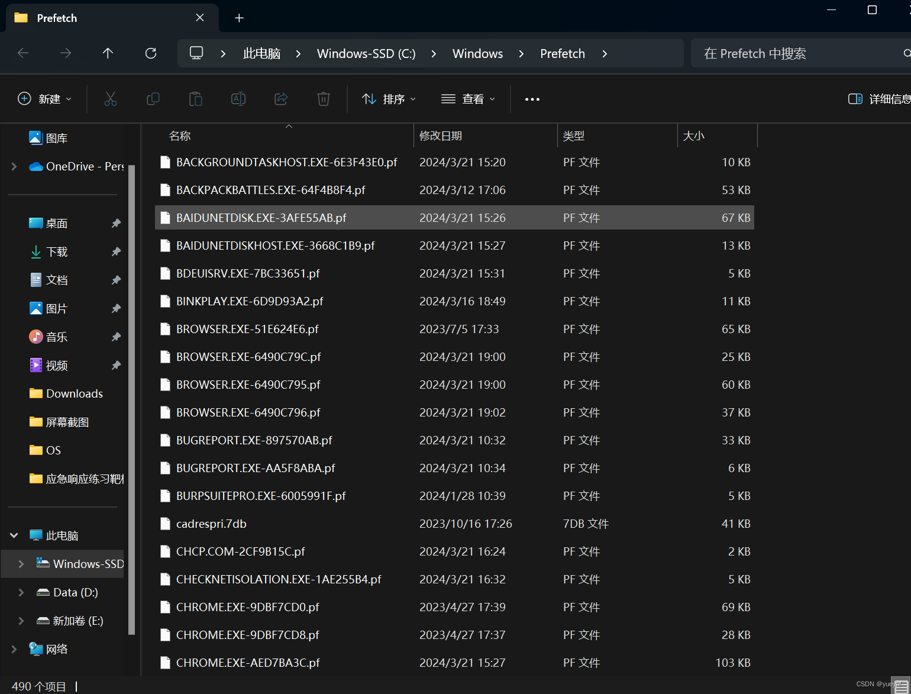Open the 查看 View dropdown
The image size is (911, 694).
coord(468,99)
